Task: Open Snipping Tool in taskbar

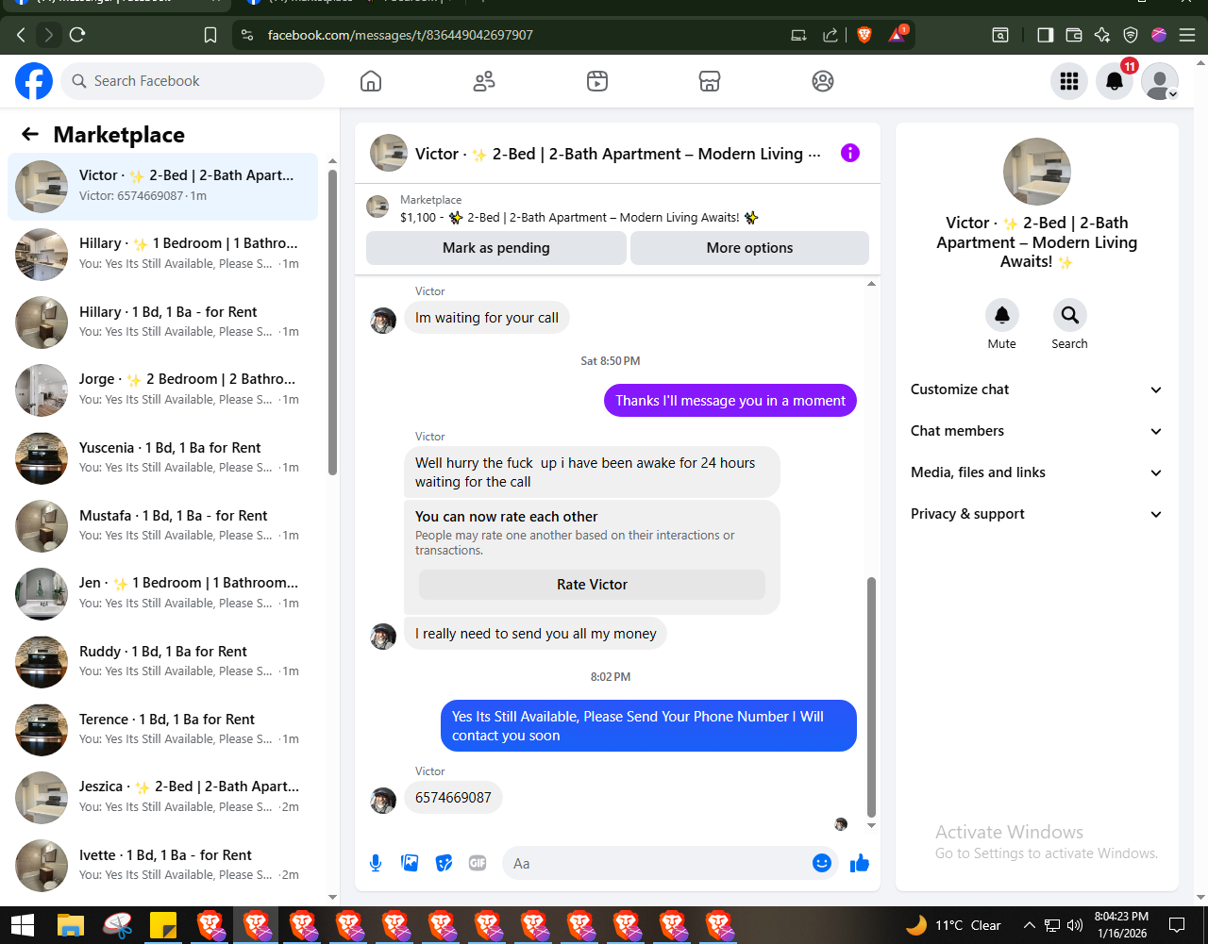Action: 118,925
